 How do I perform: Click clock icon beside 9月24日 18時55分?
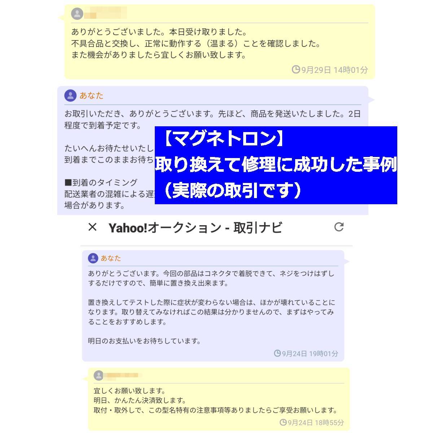pyautogui.click(x=283, y=422)
